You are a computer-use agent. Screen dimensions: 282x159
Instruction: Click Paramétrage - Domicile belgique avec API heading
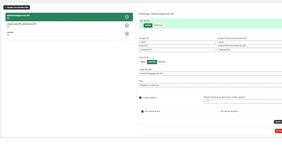156,14
